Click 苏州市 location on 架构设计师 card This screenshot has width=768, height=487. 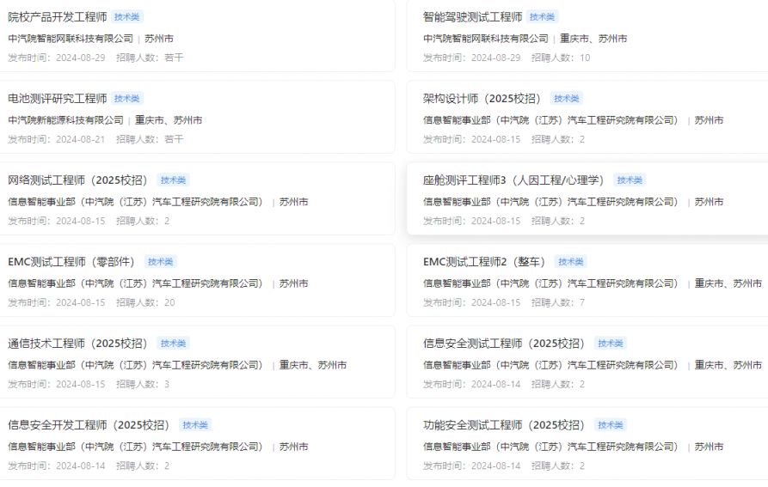pyautogui.click(x=709, y=120)
